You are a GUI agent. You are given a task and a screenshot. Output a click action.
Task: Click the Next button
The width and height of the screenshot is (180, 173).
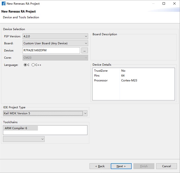coord(121,166)
